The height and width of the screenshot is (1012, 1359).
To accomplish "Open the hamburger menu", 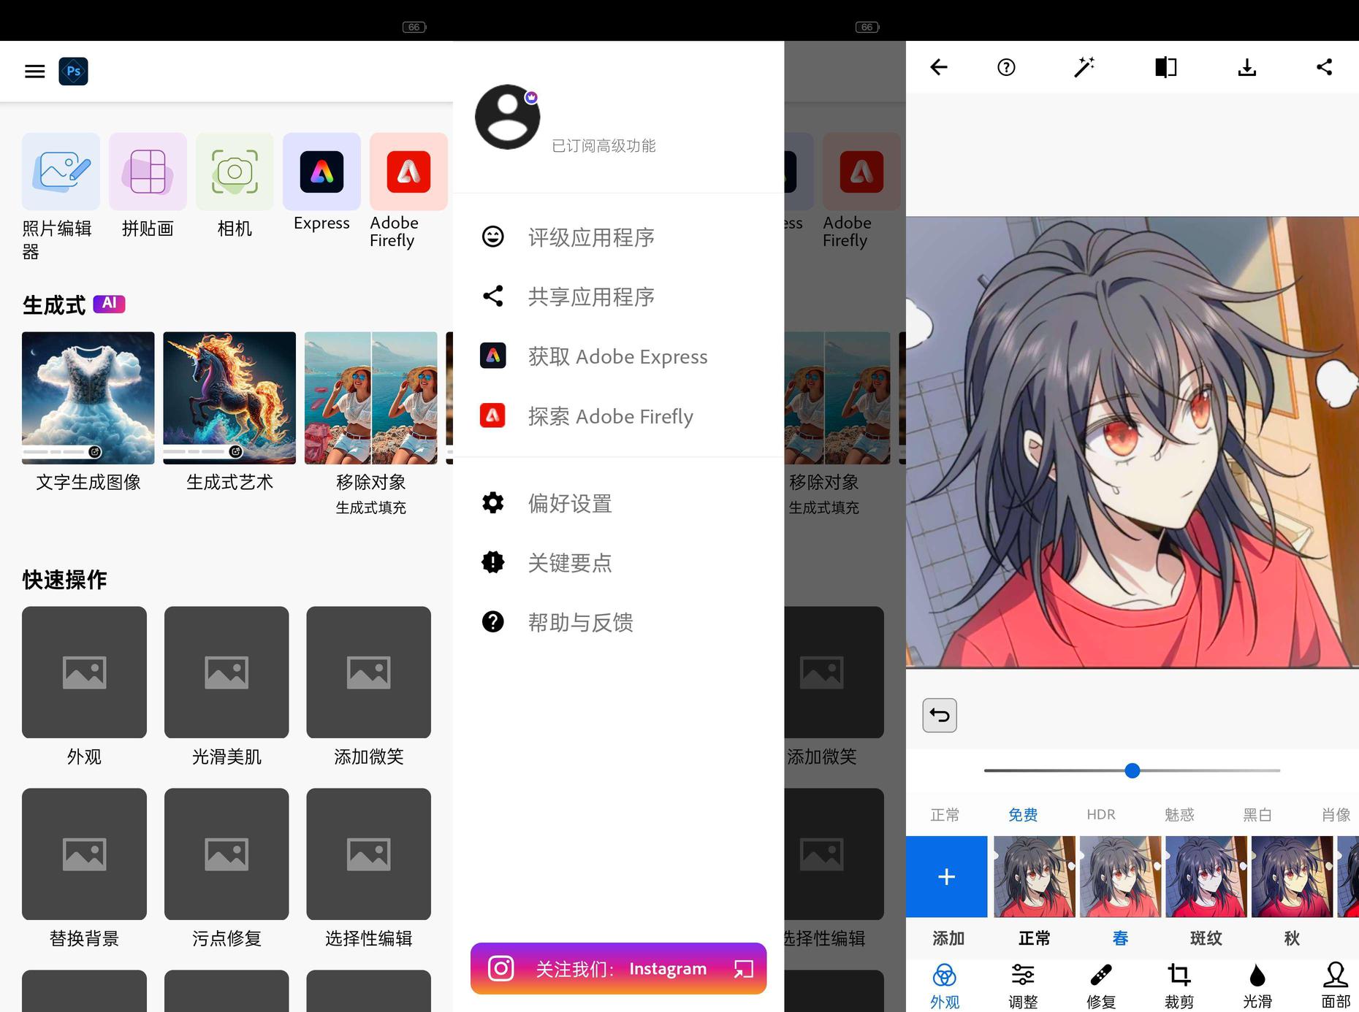I will coord(34,71).
